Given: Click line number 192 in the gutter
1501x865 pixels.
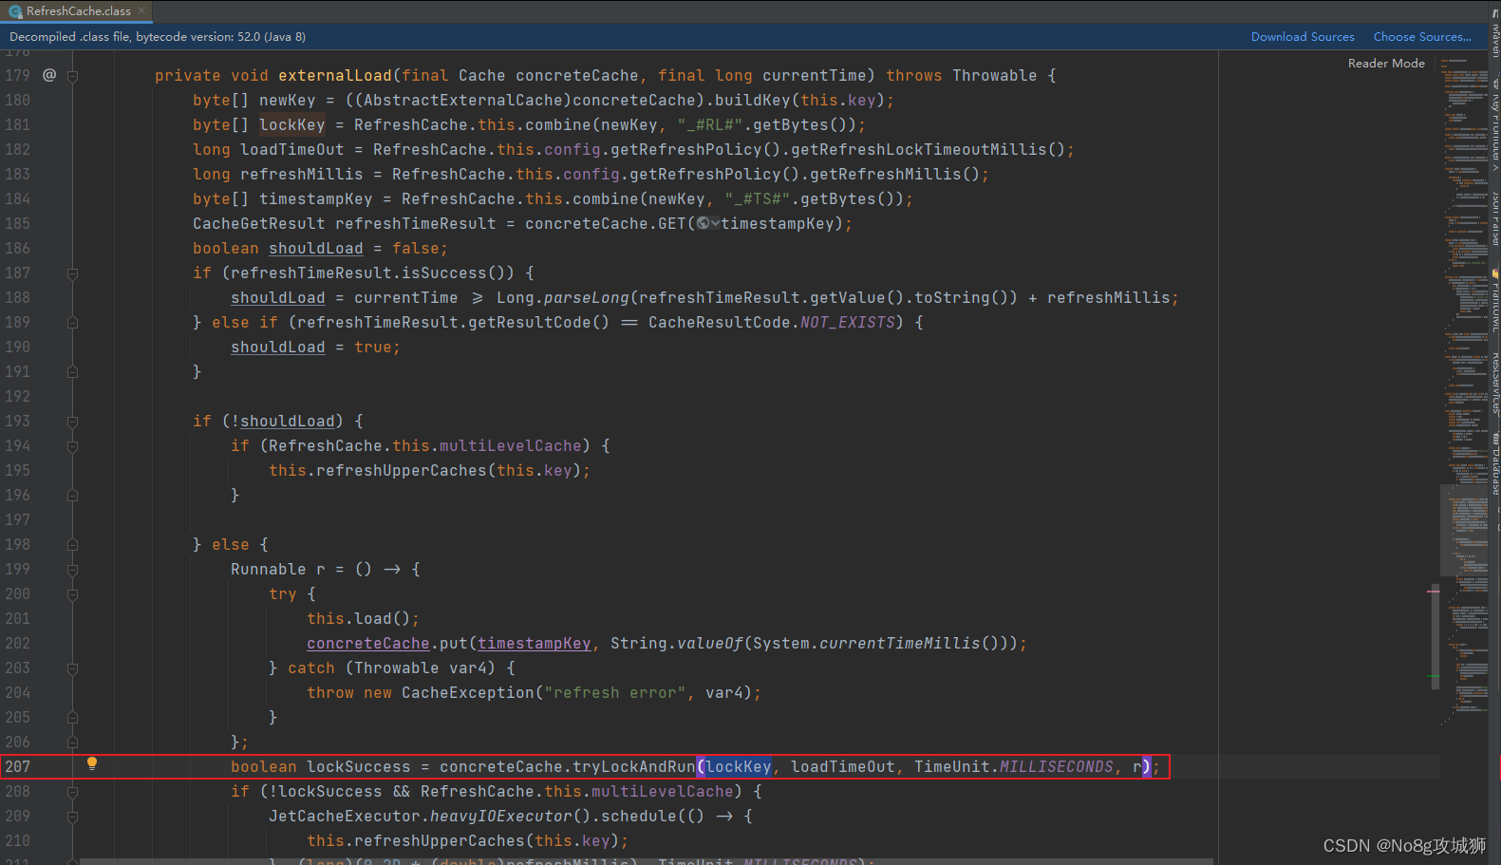Looking at the screenshot, I should (17, 396).
